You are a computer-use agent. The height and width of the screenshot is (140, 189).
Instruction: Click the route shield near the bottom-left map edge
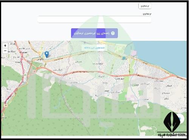(x=5, y=105)
